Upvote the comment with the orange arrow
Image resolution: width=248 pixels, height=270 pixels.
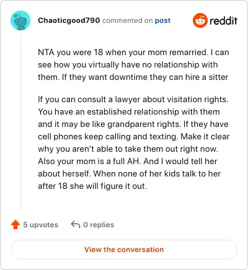[15, 225]
